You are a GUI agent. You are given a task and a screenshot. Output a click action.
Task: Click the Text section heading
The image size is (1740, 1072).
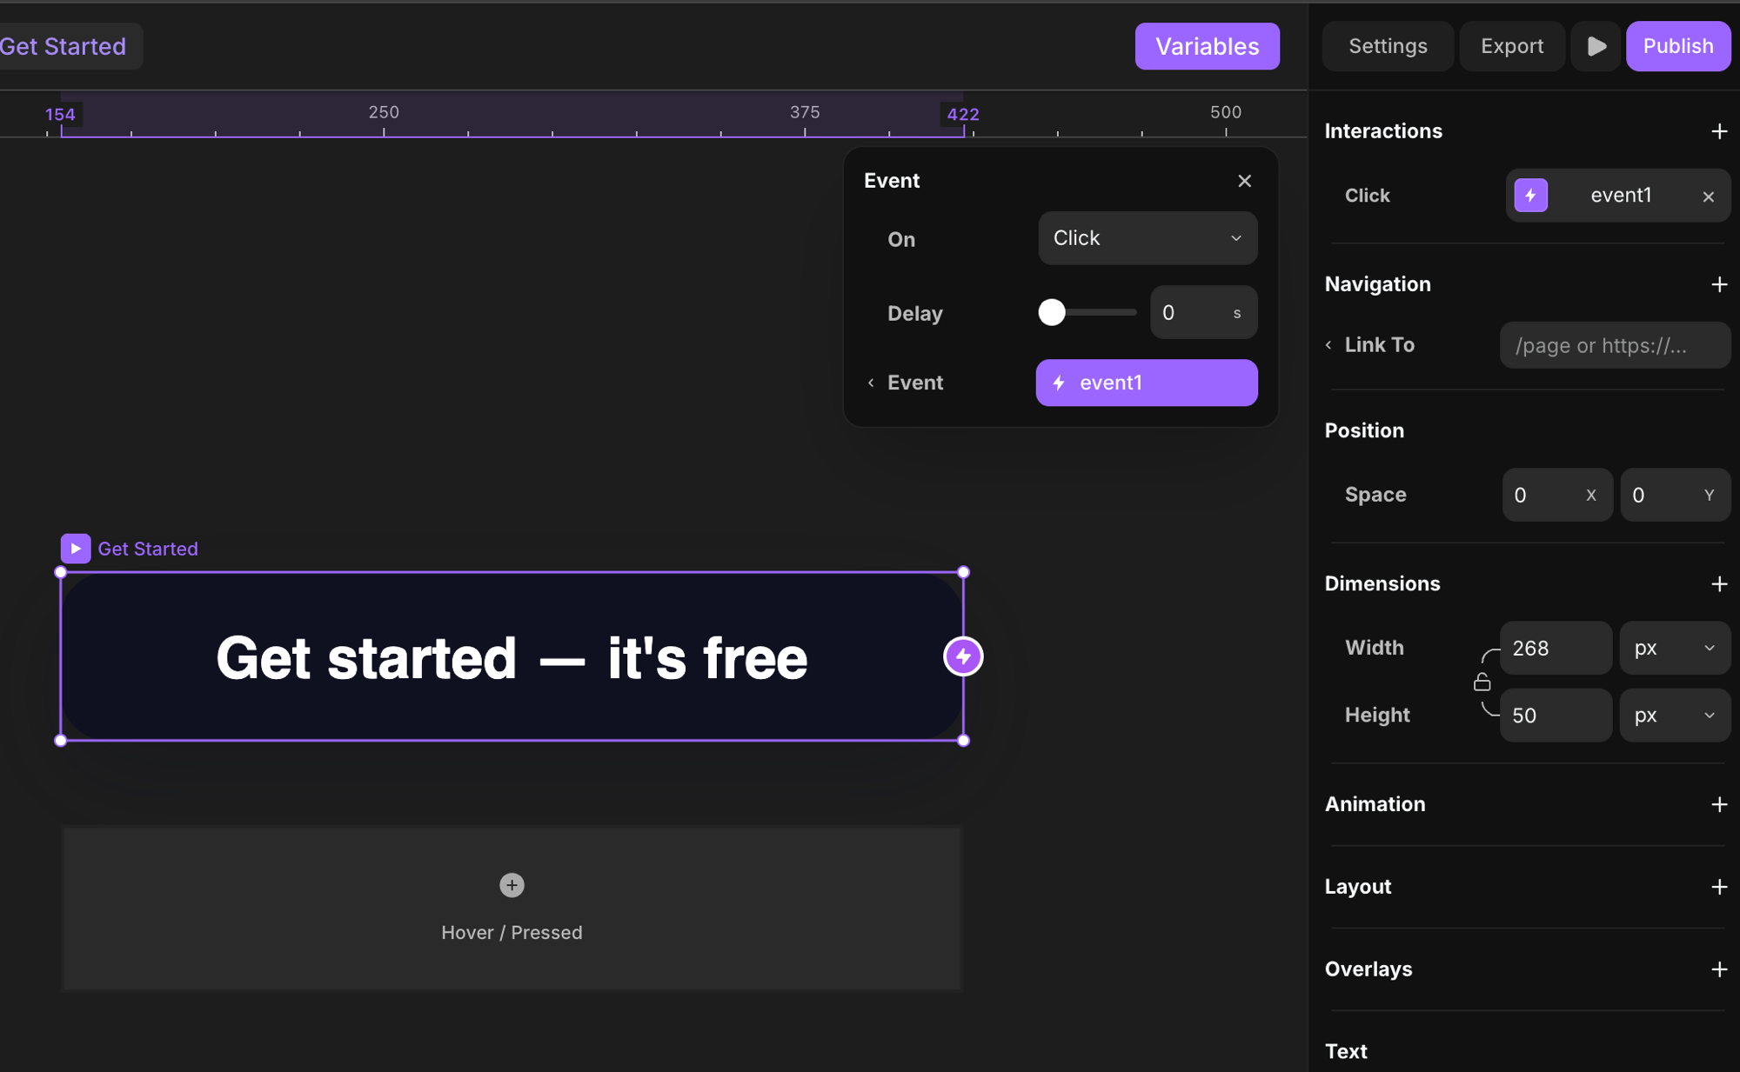pyautogui.click(x=1346, y=1052)
